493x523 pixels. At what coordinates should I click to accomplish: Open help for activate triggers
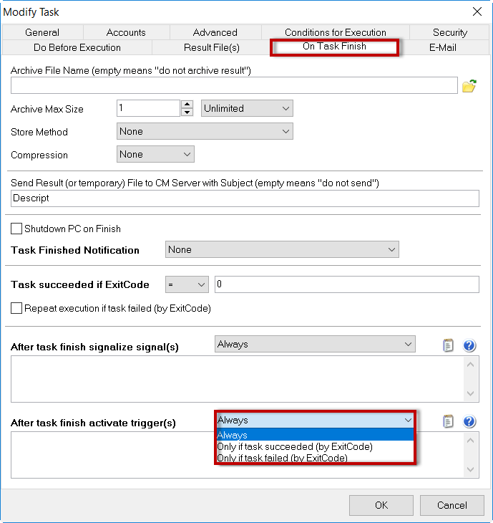[x=469, y=421]
